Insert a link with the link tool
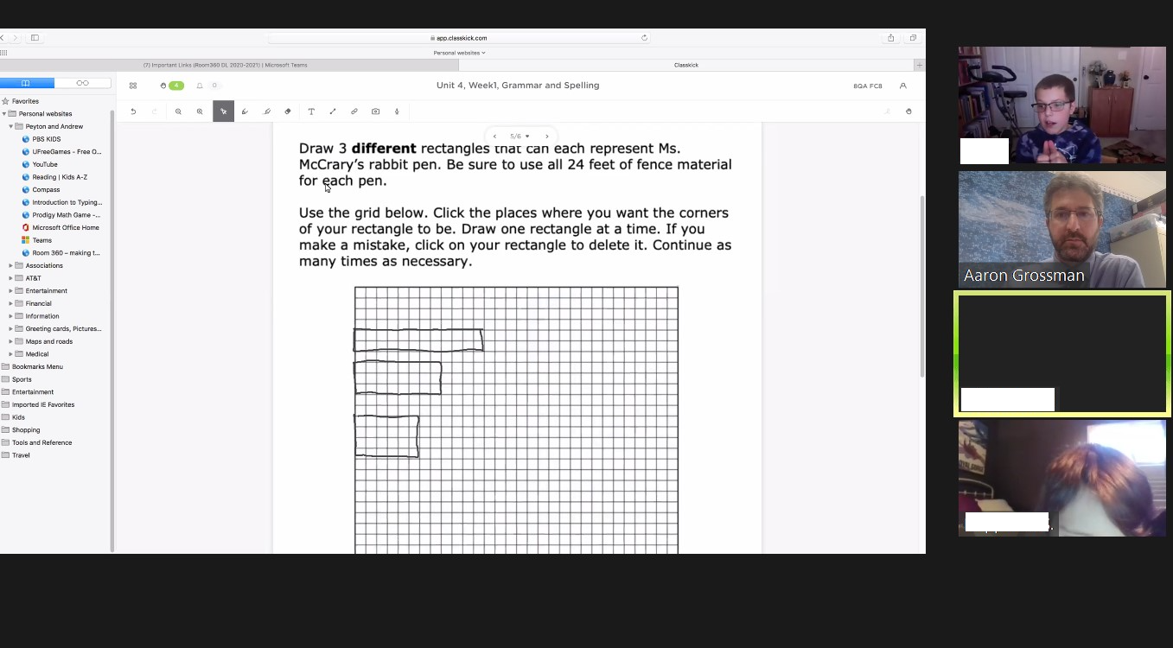The height and width of the screenshot is (648, 1173). pyautogui.click(x=354, y=111)
